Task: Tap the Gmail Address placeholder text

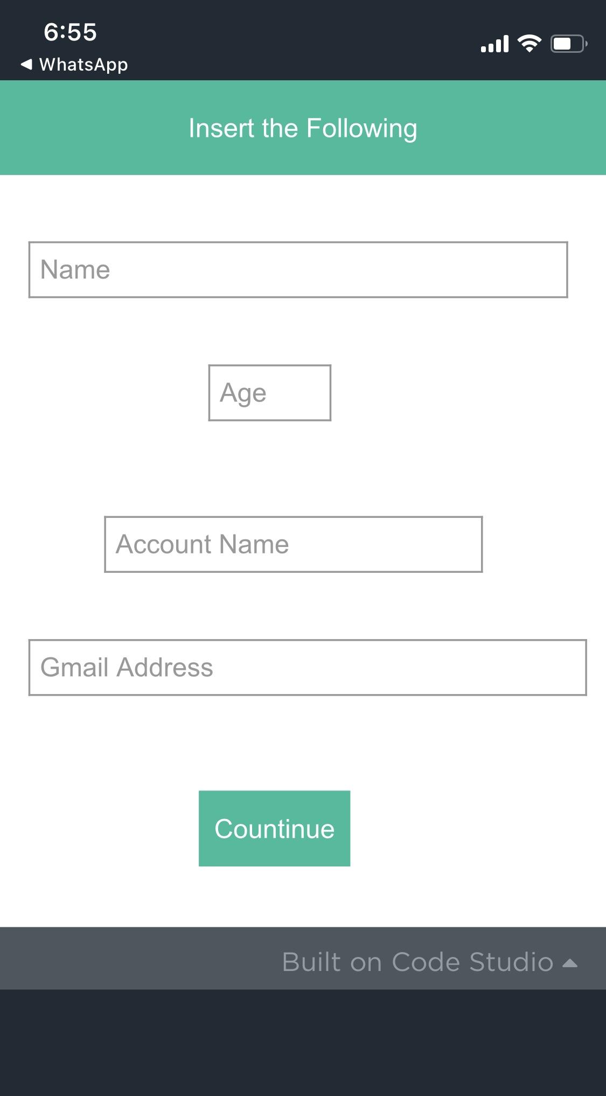Action: point(127,668)
